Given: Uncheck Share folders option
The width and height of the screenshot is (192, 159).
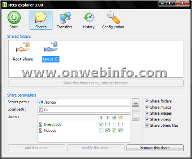Looking at the screenshot, I should point(147,101).
